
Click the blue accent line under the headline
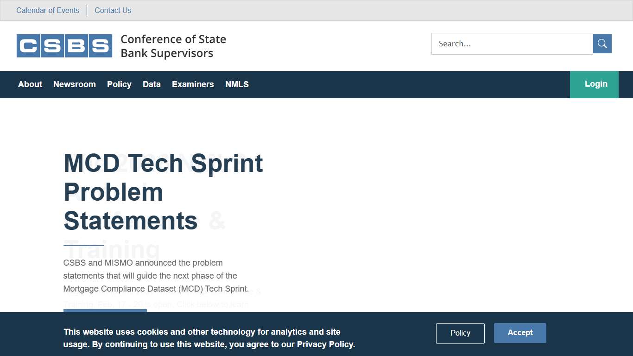[x=83, y=245]
